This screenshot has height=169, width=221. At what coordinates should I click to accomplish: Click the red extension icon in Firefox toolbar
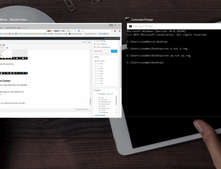pos(115,31)
